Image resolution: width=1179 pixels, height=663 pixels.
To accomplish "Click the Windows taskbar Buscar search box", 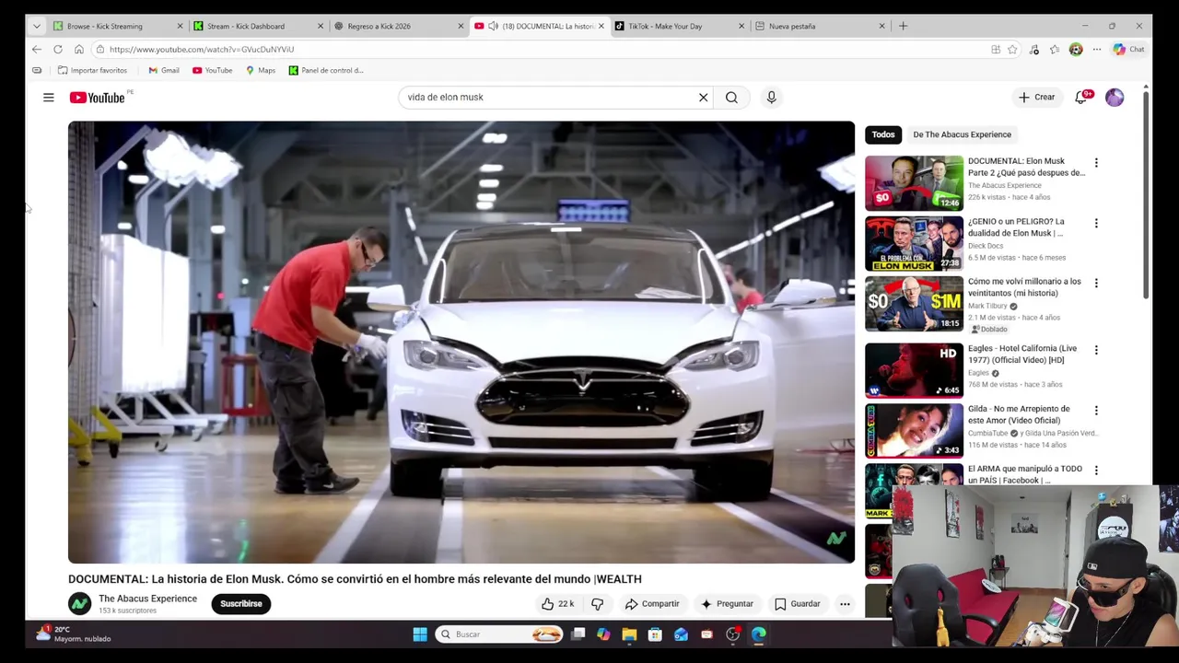I will click(x=499, y=634).
